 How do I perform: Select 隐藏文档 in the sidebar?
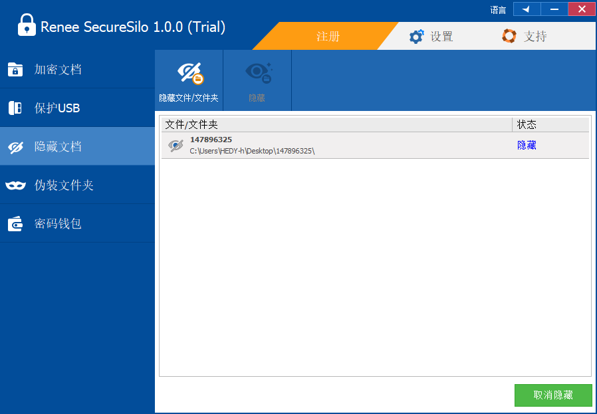click(x=77, y=146)
